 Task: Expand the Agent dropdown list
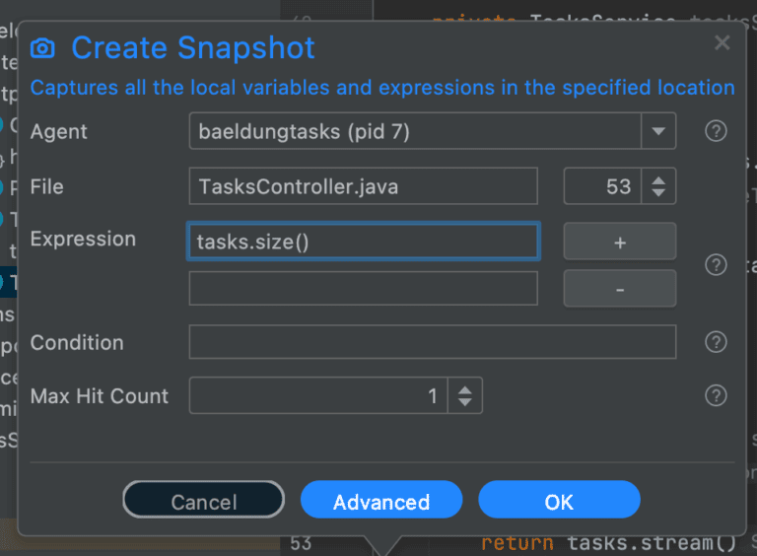[658, 131]
